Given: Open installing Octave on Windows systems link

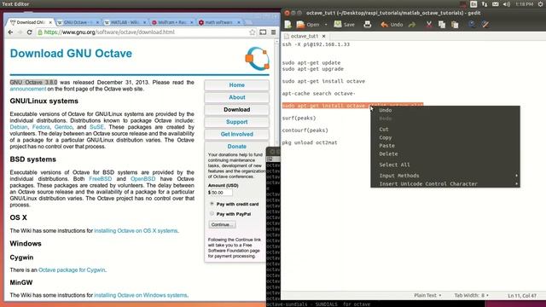Looking at the screenshot, I should point(141,295).
